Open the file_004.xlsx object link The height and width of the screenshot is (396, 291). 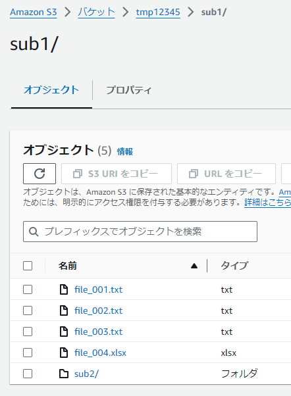coord(100,353)
